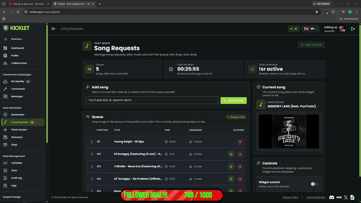Grab the drag handle for song #1

click(92, 142)
